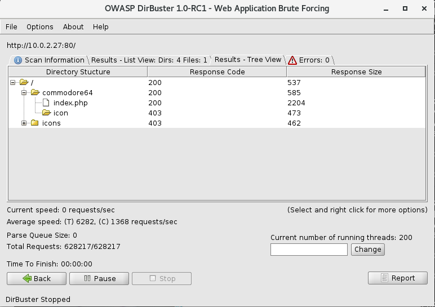Click the 403 response code of icons
The image size is (435, 307).
click(x=155, y=123)
